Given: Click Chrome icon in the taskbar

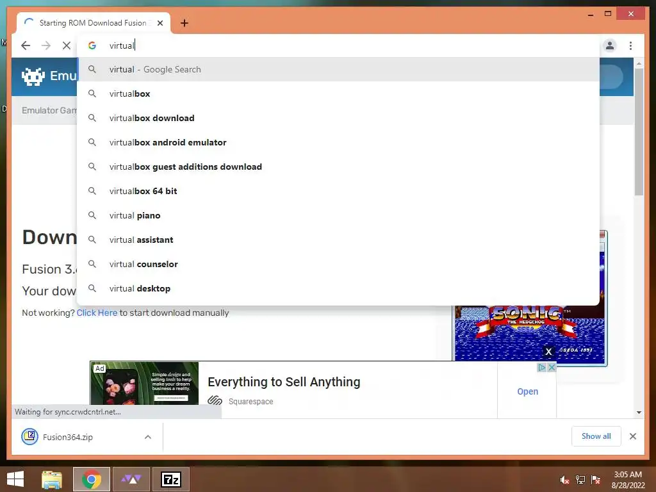Looking at the screenshot, I should tap(91, 479).
